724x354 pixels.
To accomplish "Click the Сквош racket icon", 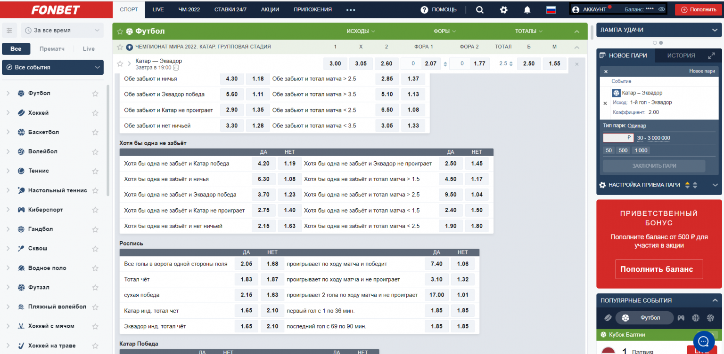I will (x=21, y=248).
